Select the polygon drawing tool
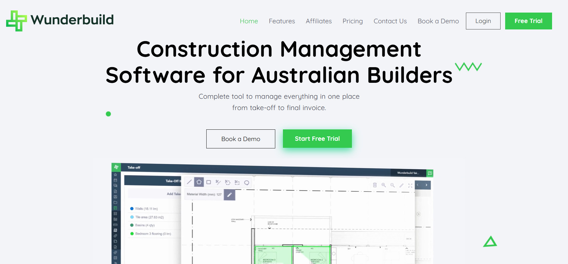Image resolution: width=568 pixels, height=264 pixels. pyautogui.click(x=199, y=182)
